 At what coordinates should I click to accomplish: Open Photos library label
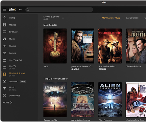pos(13,46)
